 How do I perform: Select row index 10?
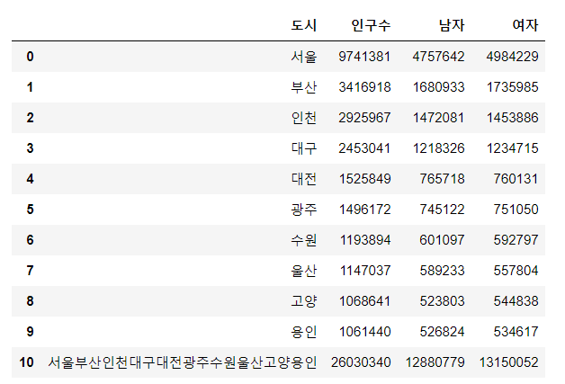[27, 362]
